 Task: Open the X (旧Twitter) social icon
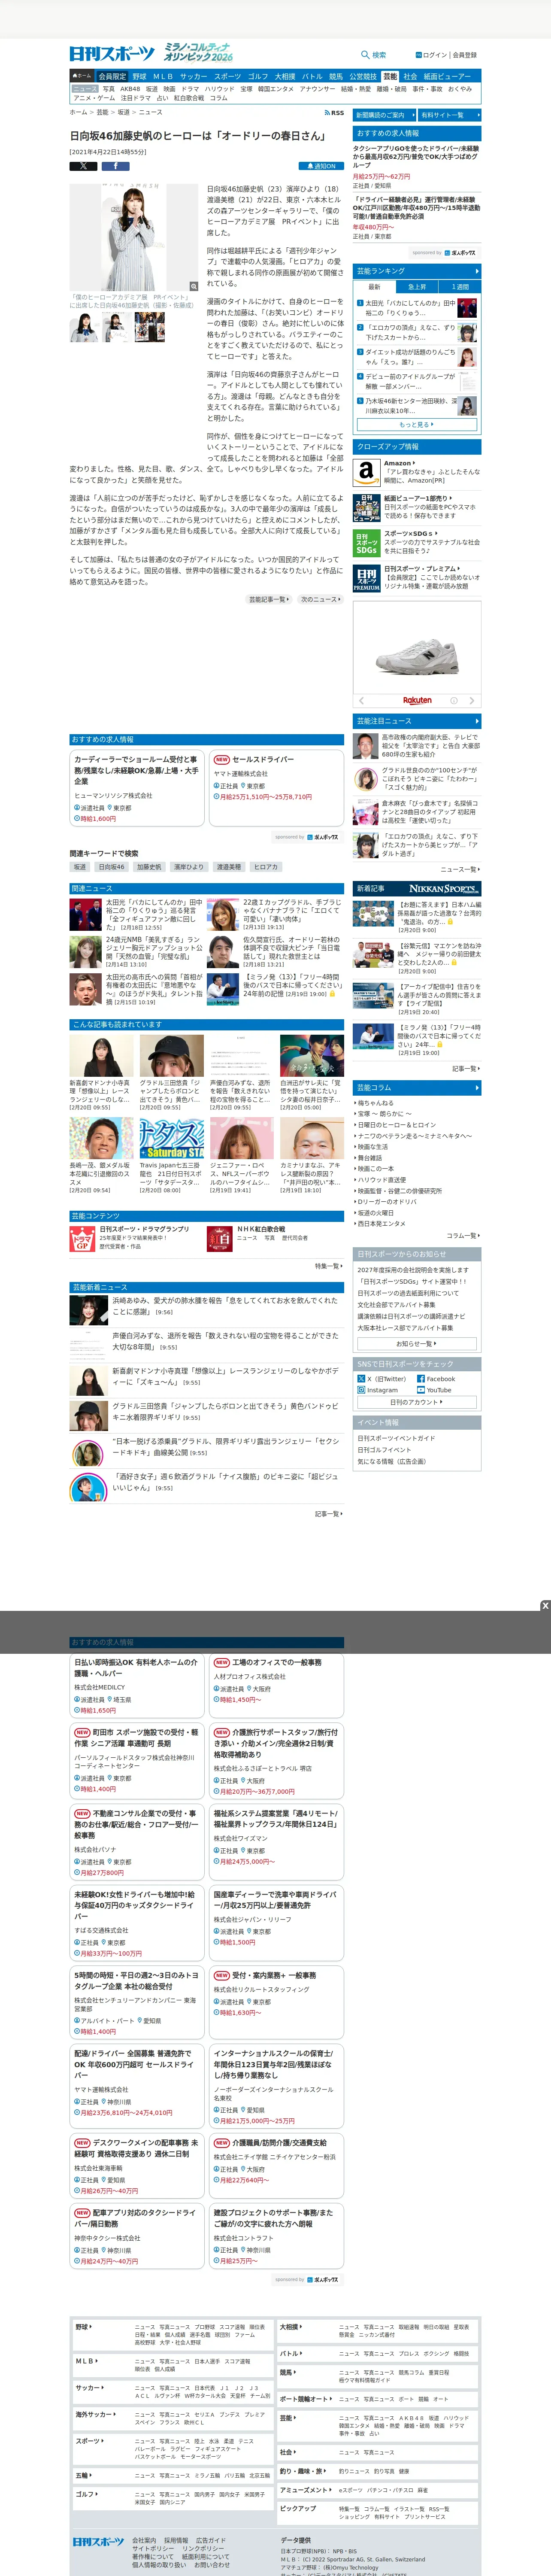(361, 1379)
